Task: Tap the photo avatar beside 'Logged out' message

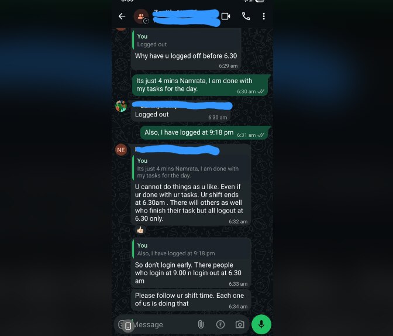Action: click(121, 106)
